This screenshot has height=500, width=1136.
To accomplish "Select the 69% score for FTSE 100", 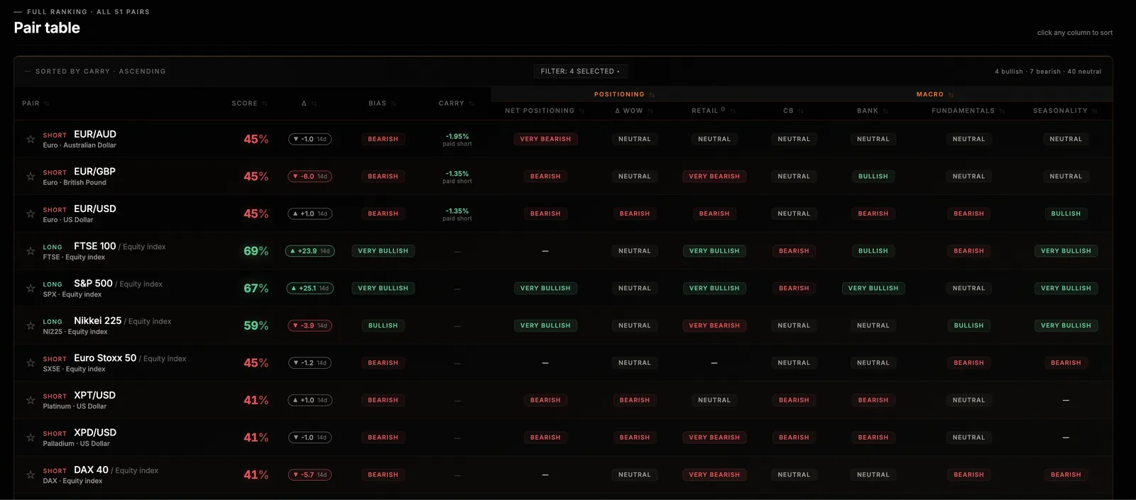I will 256,251.
